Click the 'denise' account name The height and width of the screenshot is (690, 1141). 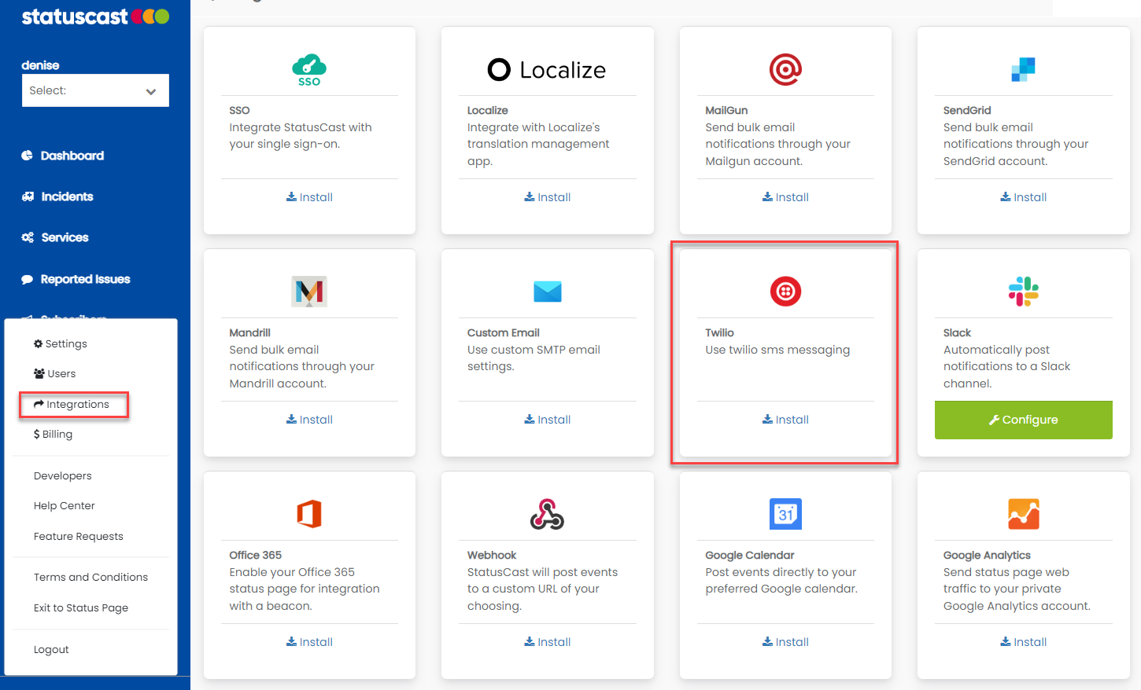click(40, 65)
